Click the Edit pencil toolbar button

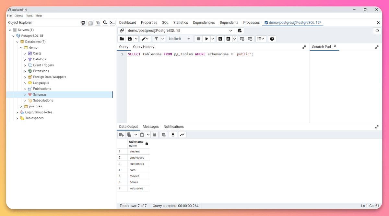[x=145, y=39]
